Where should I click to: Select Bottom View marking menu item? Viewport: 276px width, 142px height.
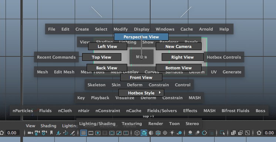(178, 68)
